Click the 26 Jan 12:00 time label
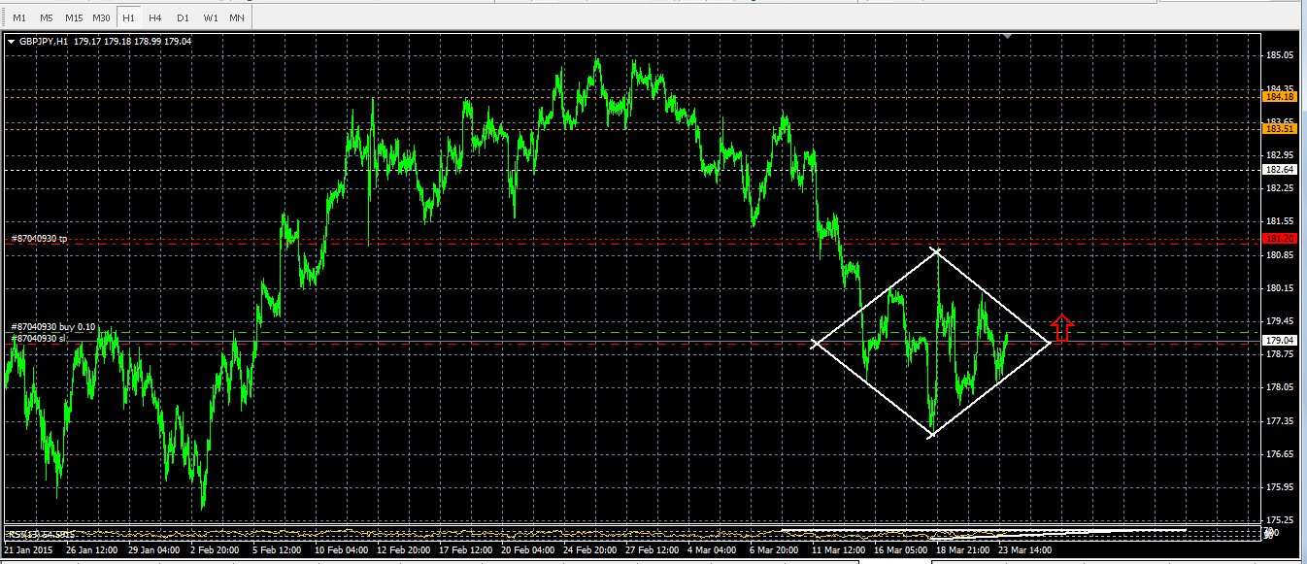 (94, 549)
